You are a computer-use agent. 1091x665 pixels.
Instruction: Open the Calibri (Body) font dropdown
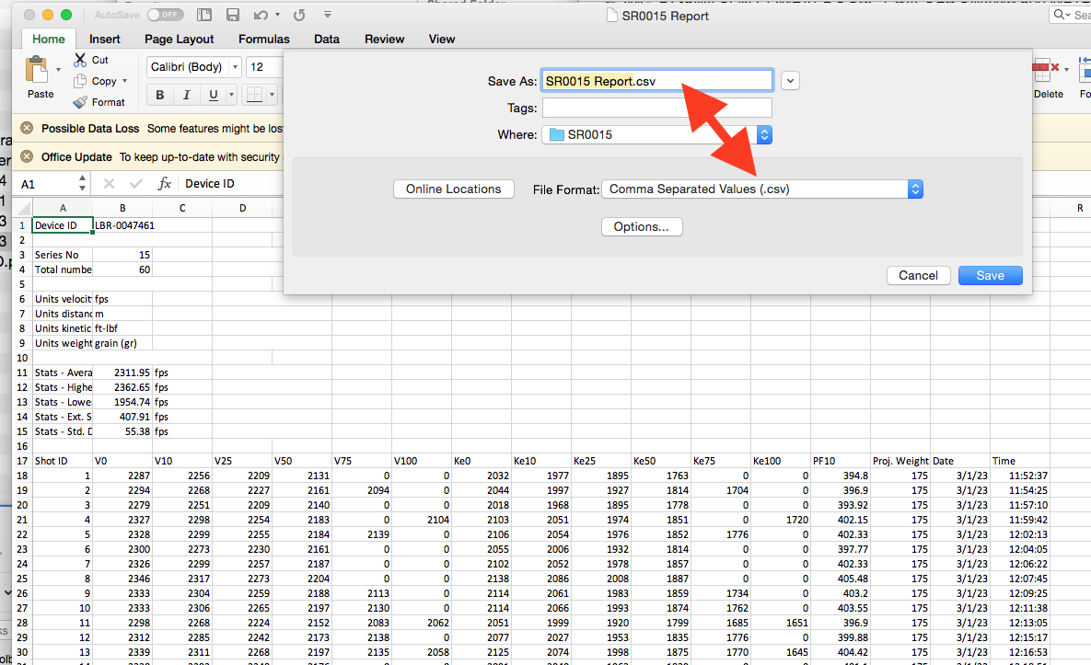[x=193, y=67]
